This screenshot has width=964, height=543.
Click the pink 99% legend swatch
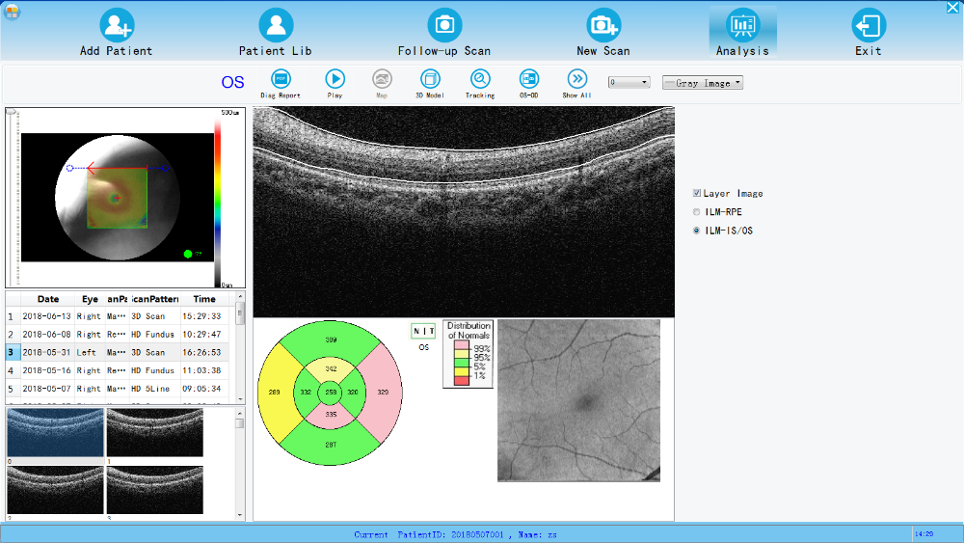click(462, 346)
